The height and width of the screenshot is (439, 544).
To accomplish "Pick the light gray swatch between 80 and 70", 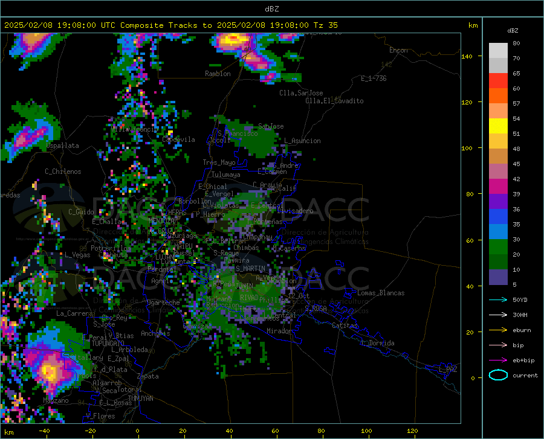I will [498, 51].
